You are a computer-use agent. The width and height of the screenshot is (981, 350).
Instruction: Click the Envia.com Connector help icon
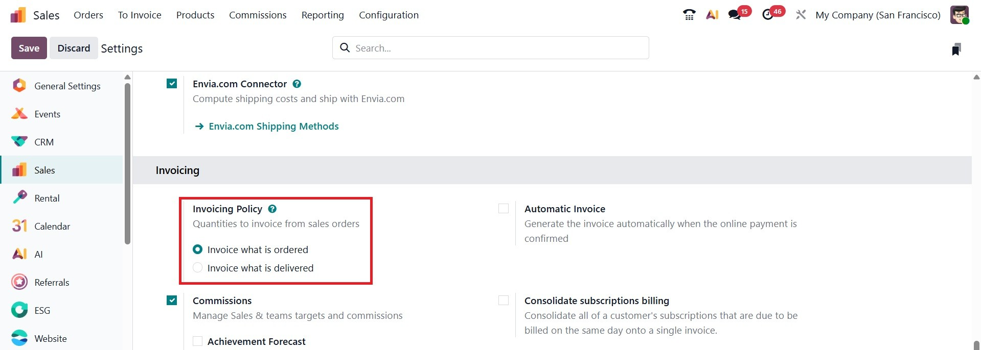297,84
